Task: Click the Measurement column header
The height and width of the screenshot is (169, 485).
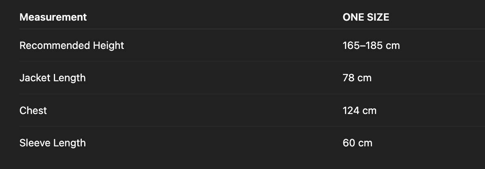Action: (x=53, y=17)
